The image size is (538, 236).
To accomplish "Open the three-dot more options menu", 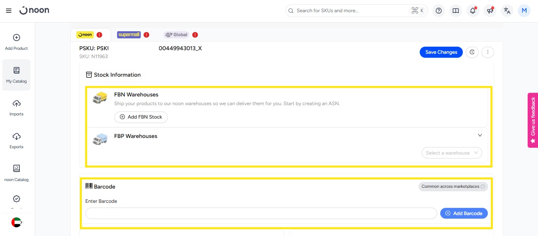I will pos(488,52).
